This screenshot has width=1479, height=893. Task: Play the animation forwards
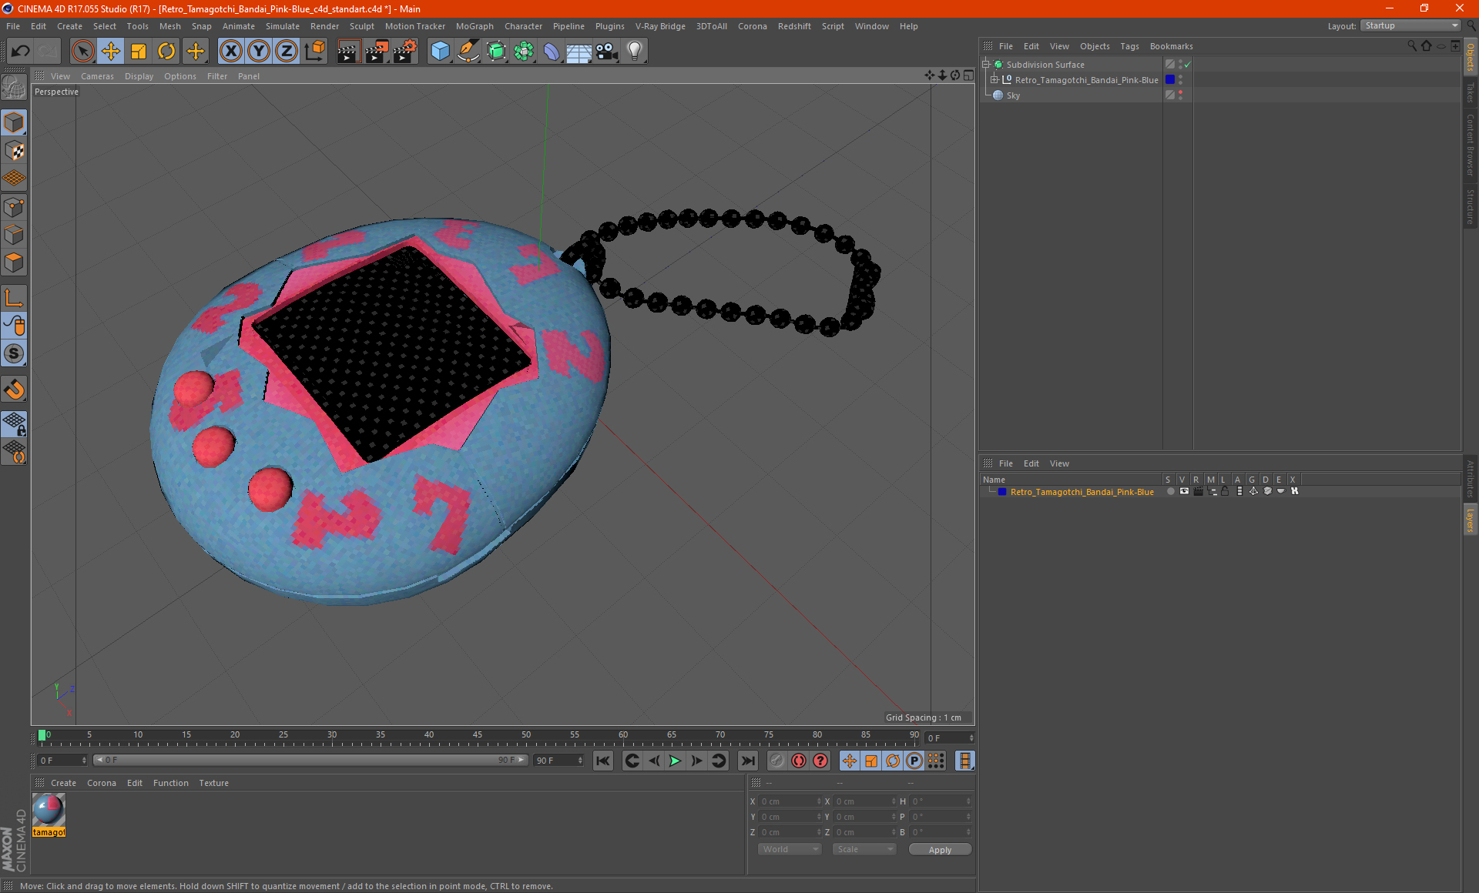(x=675, y=761)
